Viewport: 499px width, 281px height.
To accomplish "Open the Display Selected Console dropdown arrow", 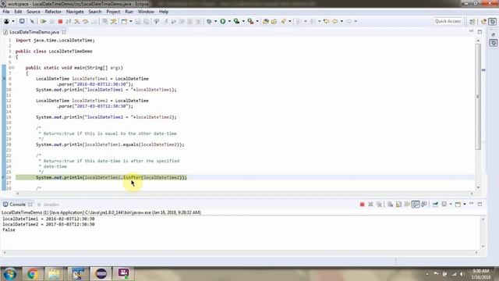I will 451,205.
